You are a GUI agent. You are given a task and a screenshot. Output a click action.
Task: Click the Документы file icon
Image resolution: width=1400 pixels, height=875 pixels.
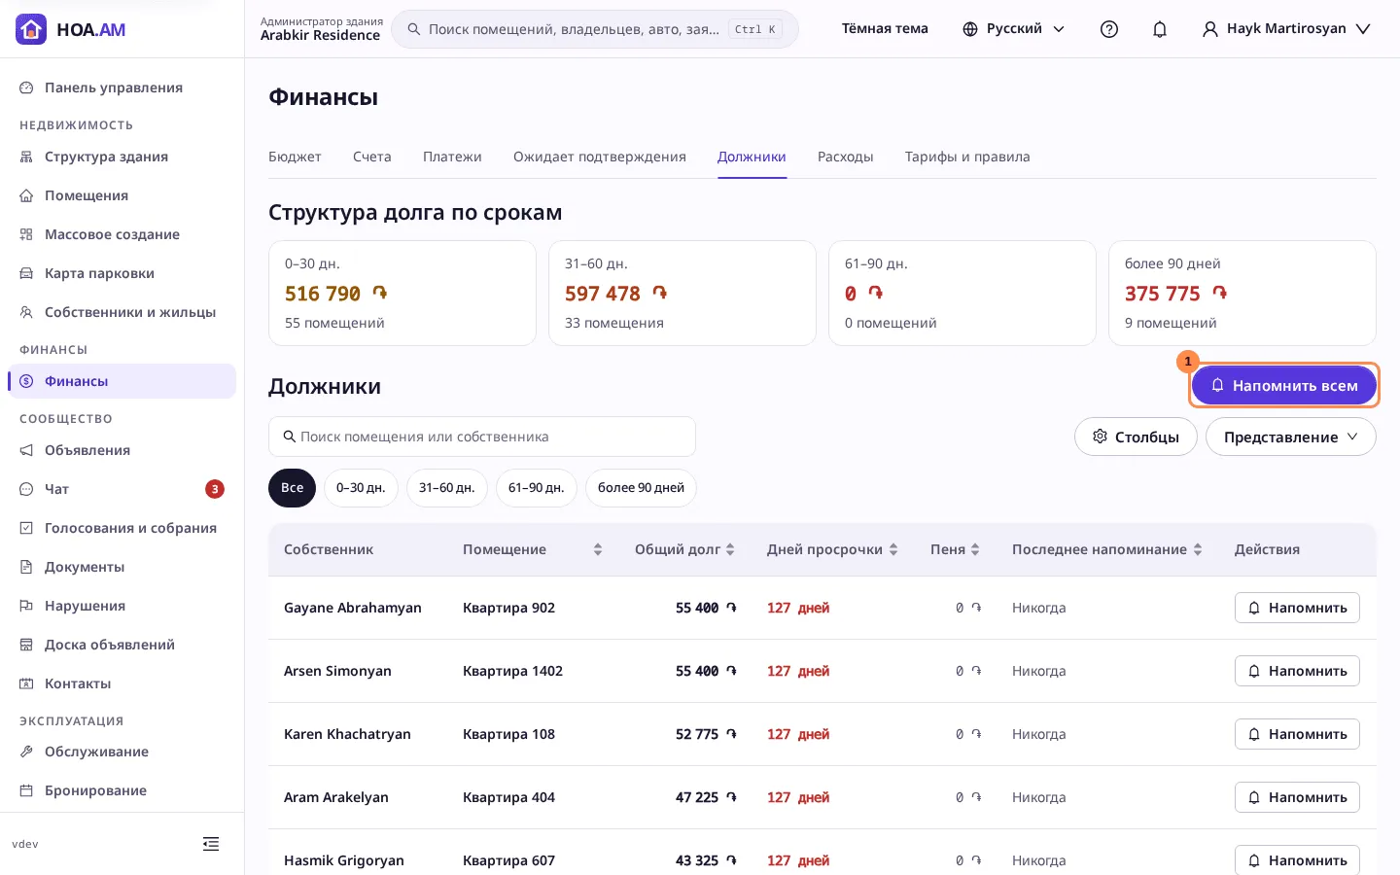coord(26,567)
